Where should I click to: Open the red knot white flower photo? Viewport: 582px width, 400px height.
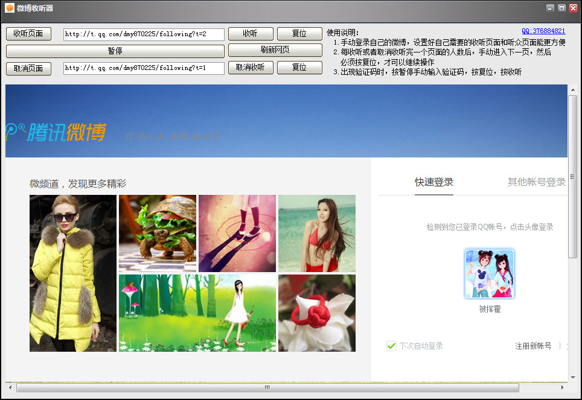pyautogui.click(x=317, y=313)
